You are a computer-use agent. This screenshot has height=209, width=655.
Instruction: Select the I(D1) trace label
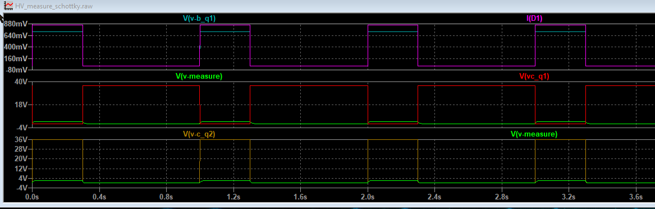[534, 19]
